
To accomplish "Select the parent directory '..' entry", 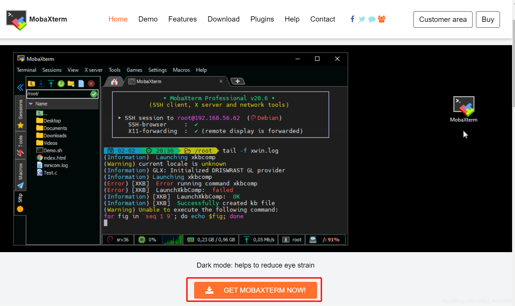I will [42, 113].
